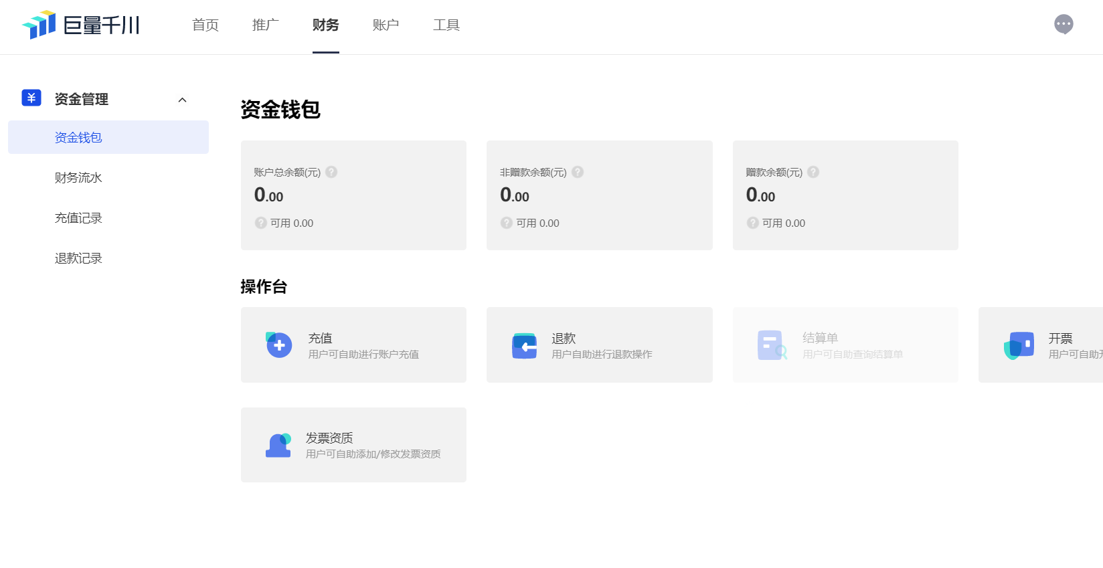Image resolution: width=1103 pixels, height=568 pixels.
Task: Click help icon next to 非赠款余额(元)
Action: click(x=578, y=172)
